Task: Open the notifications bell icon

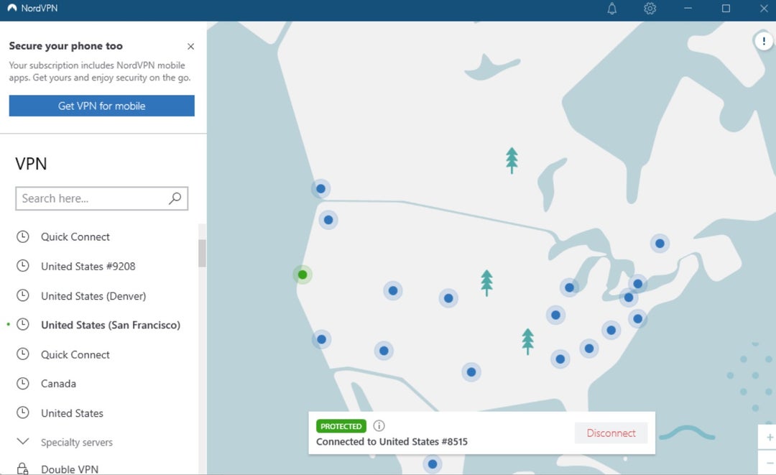Action: tap(612, 9)
